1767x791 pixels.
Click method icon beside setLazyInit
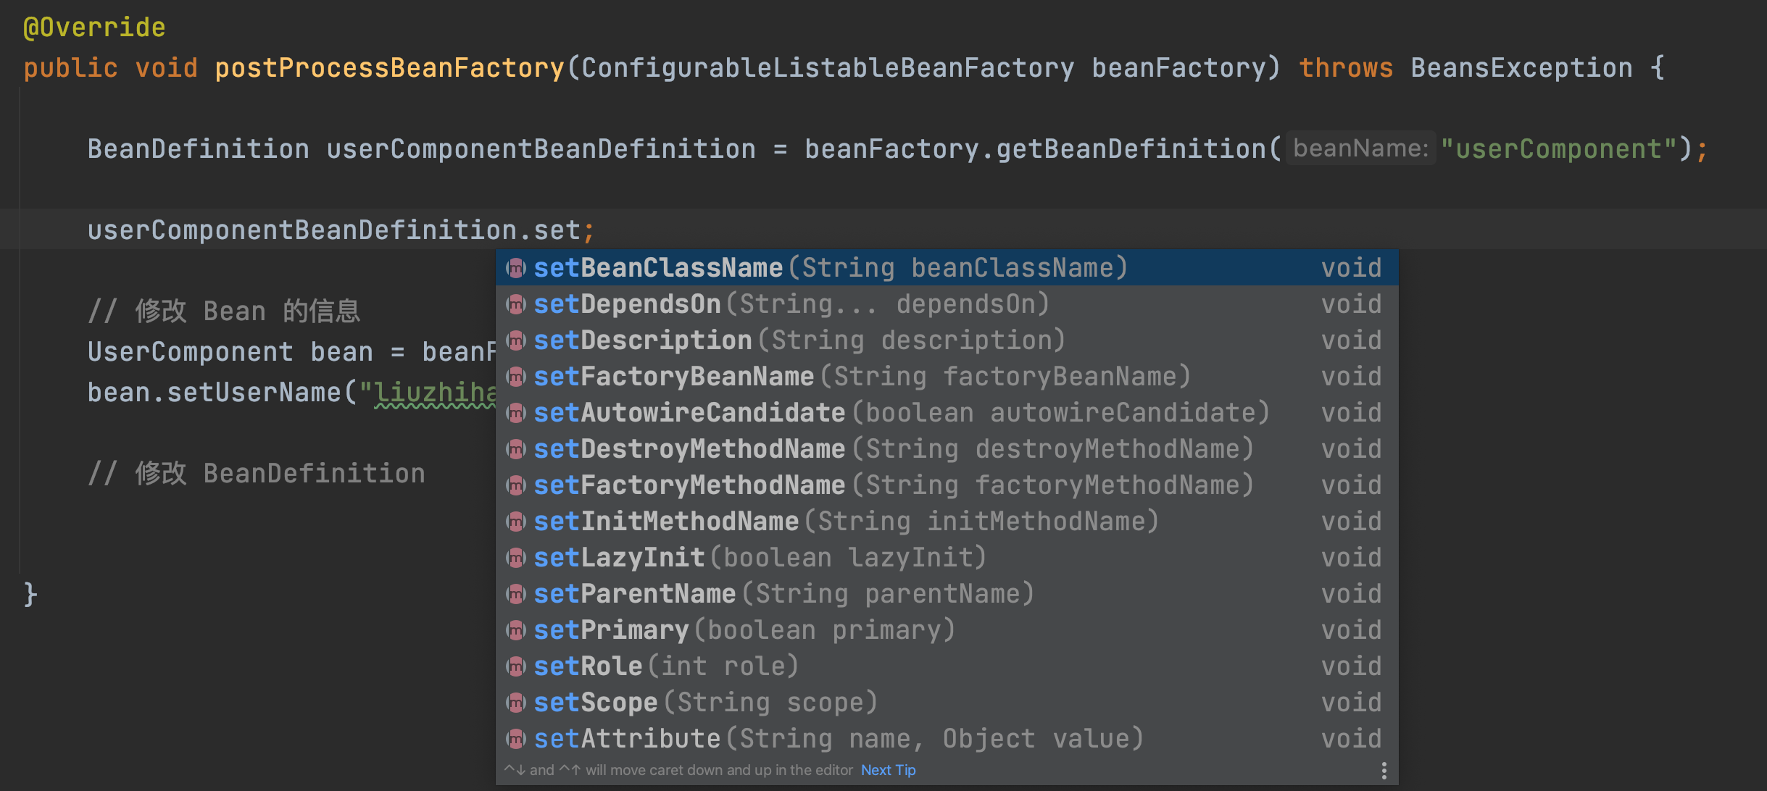click(x=515, y=558)
